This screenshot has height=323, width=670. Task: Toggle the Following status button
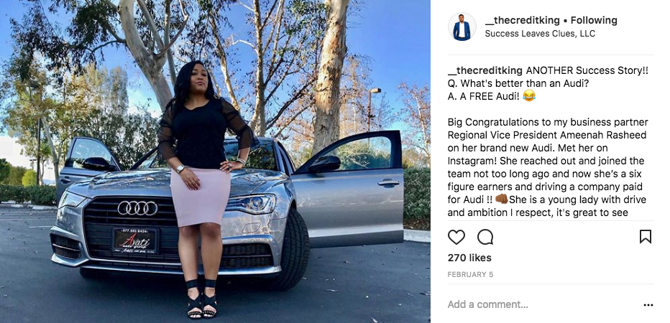pyautogui.click(x=594, y=20)
